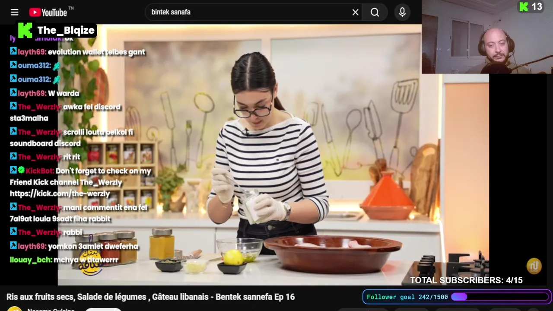Click The_Werzly message 'rabbi'

point(72,232)
